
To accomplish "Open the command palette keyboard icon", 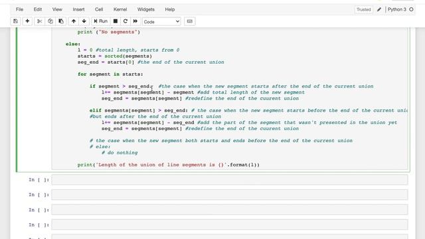I will click(x=190, y=21).
